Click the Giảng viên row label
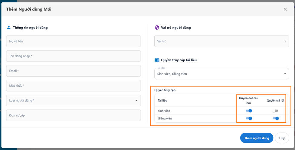The width and height of the screenshot is (295, 150). click(165, 118)
